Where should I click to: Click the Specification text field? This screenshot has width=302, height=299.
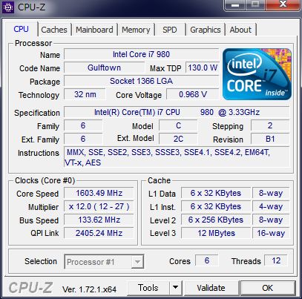(177, 112)
